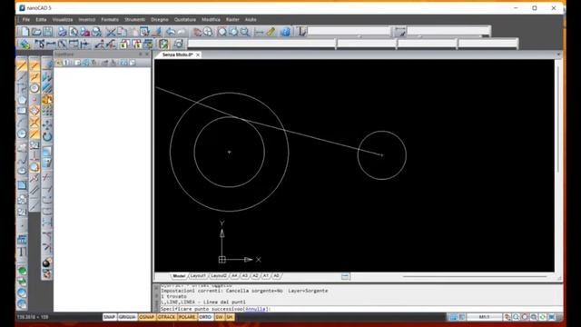Open the Raster menu
The height and width of the screenshot is (327, 581).
coord(232,19)
